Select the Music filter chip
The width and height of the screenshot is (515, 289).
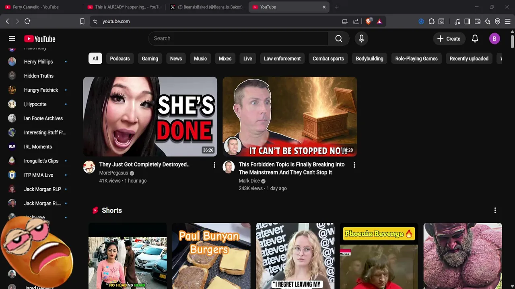[x=200, y=59]
